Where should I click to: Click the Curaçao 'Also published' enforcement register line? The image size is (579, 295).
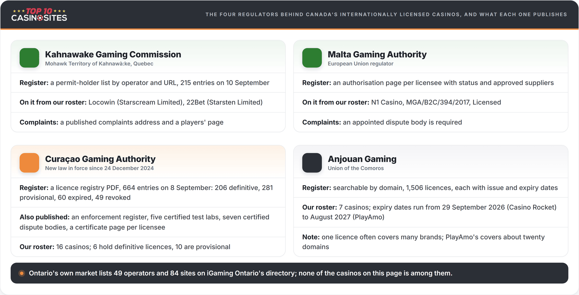point(144,222)
